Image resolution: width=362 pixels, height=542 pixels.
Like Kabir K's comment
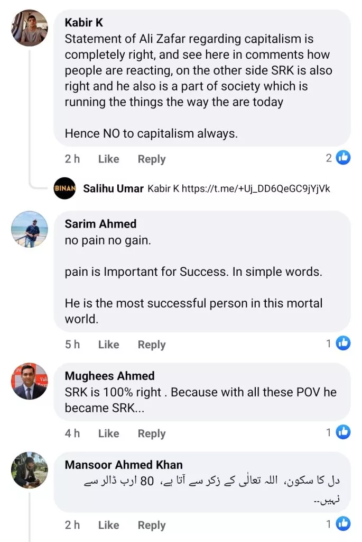pyautogui.click(x=108, y=159)
